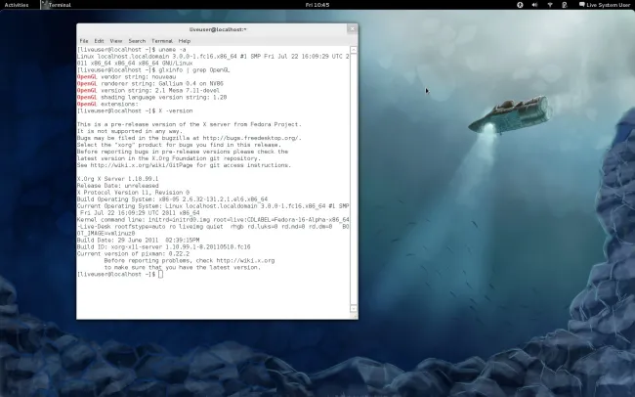Click the last terminal prompt with cursor

click(x=120, y=274)
